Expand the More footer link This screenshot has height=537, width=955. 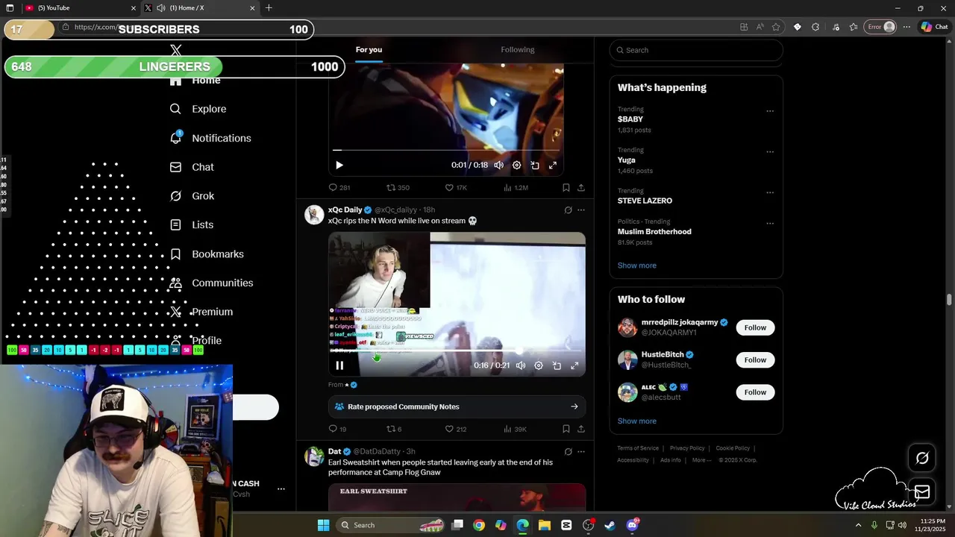[x=701, y=460]
